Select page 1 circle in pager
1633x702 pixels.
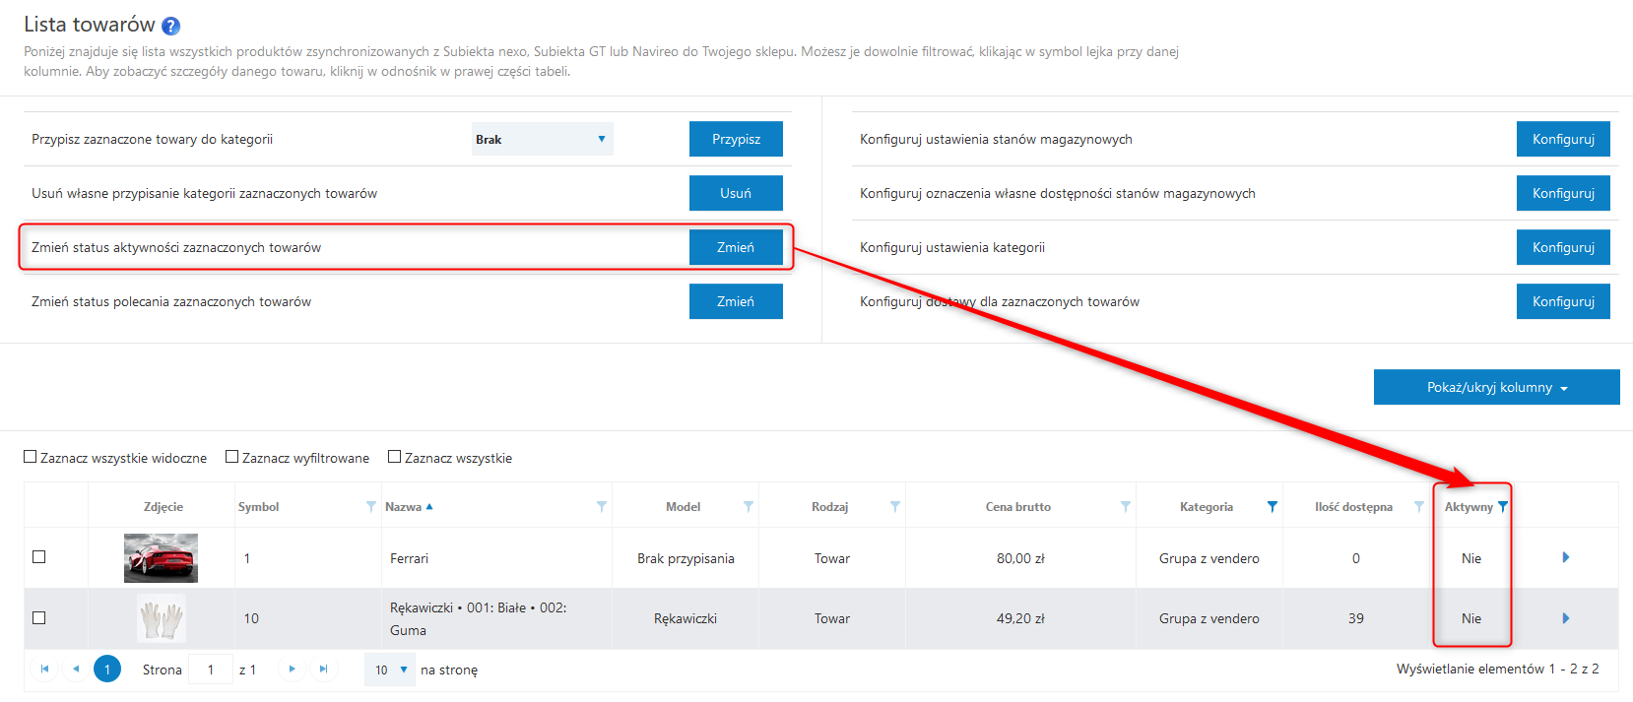coord(107,669)
